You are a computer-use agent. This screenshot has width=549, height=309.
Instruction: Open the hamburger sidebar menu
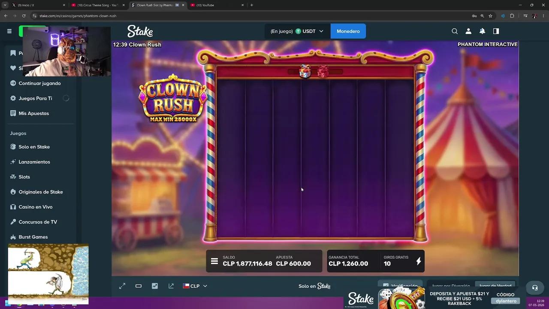(9, 31)
